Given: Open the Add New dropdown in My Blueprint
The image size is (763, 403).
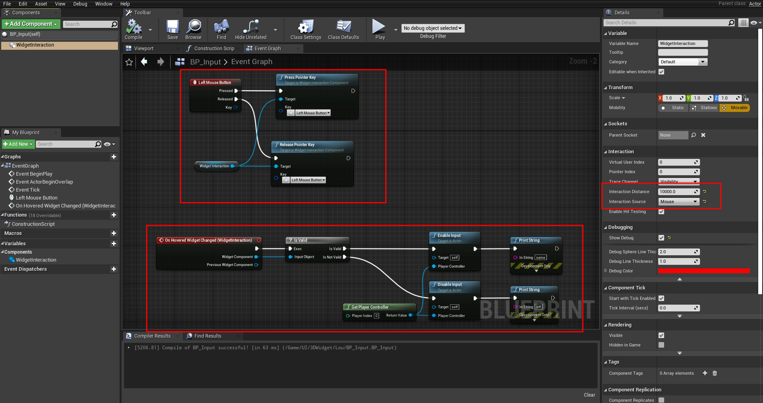Looking at the screenshot, I should 18,144.
